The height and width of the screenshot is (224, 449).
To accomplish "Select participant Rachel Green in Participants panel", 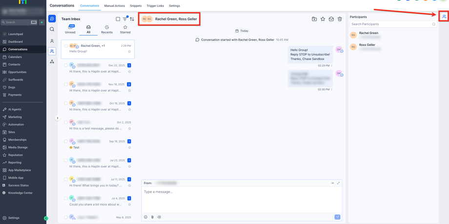I will click(393, 35).
